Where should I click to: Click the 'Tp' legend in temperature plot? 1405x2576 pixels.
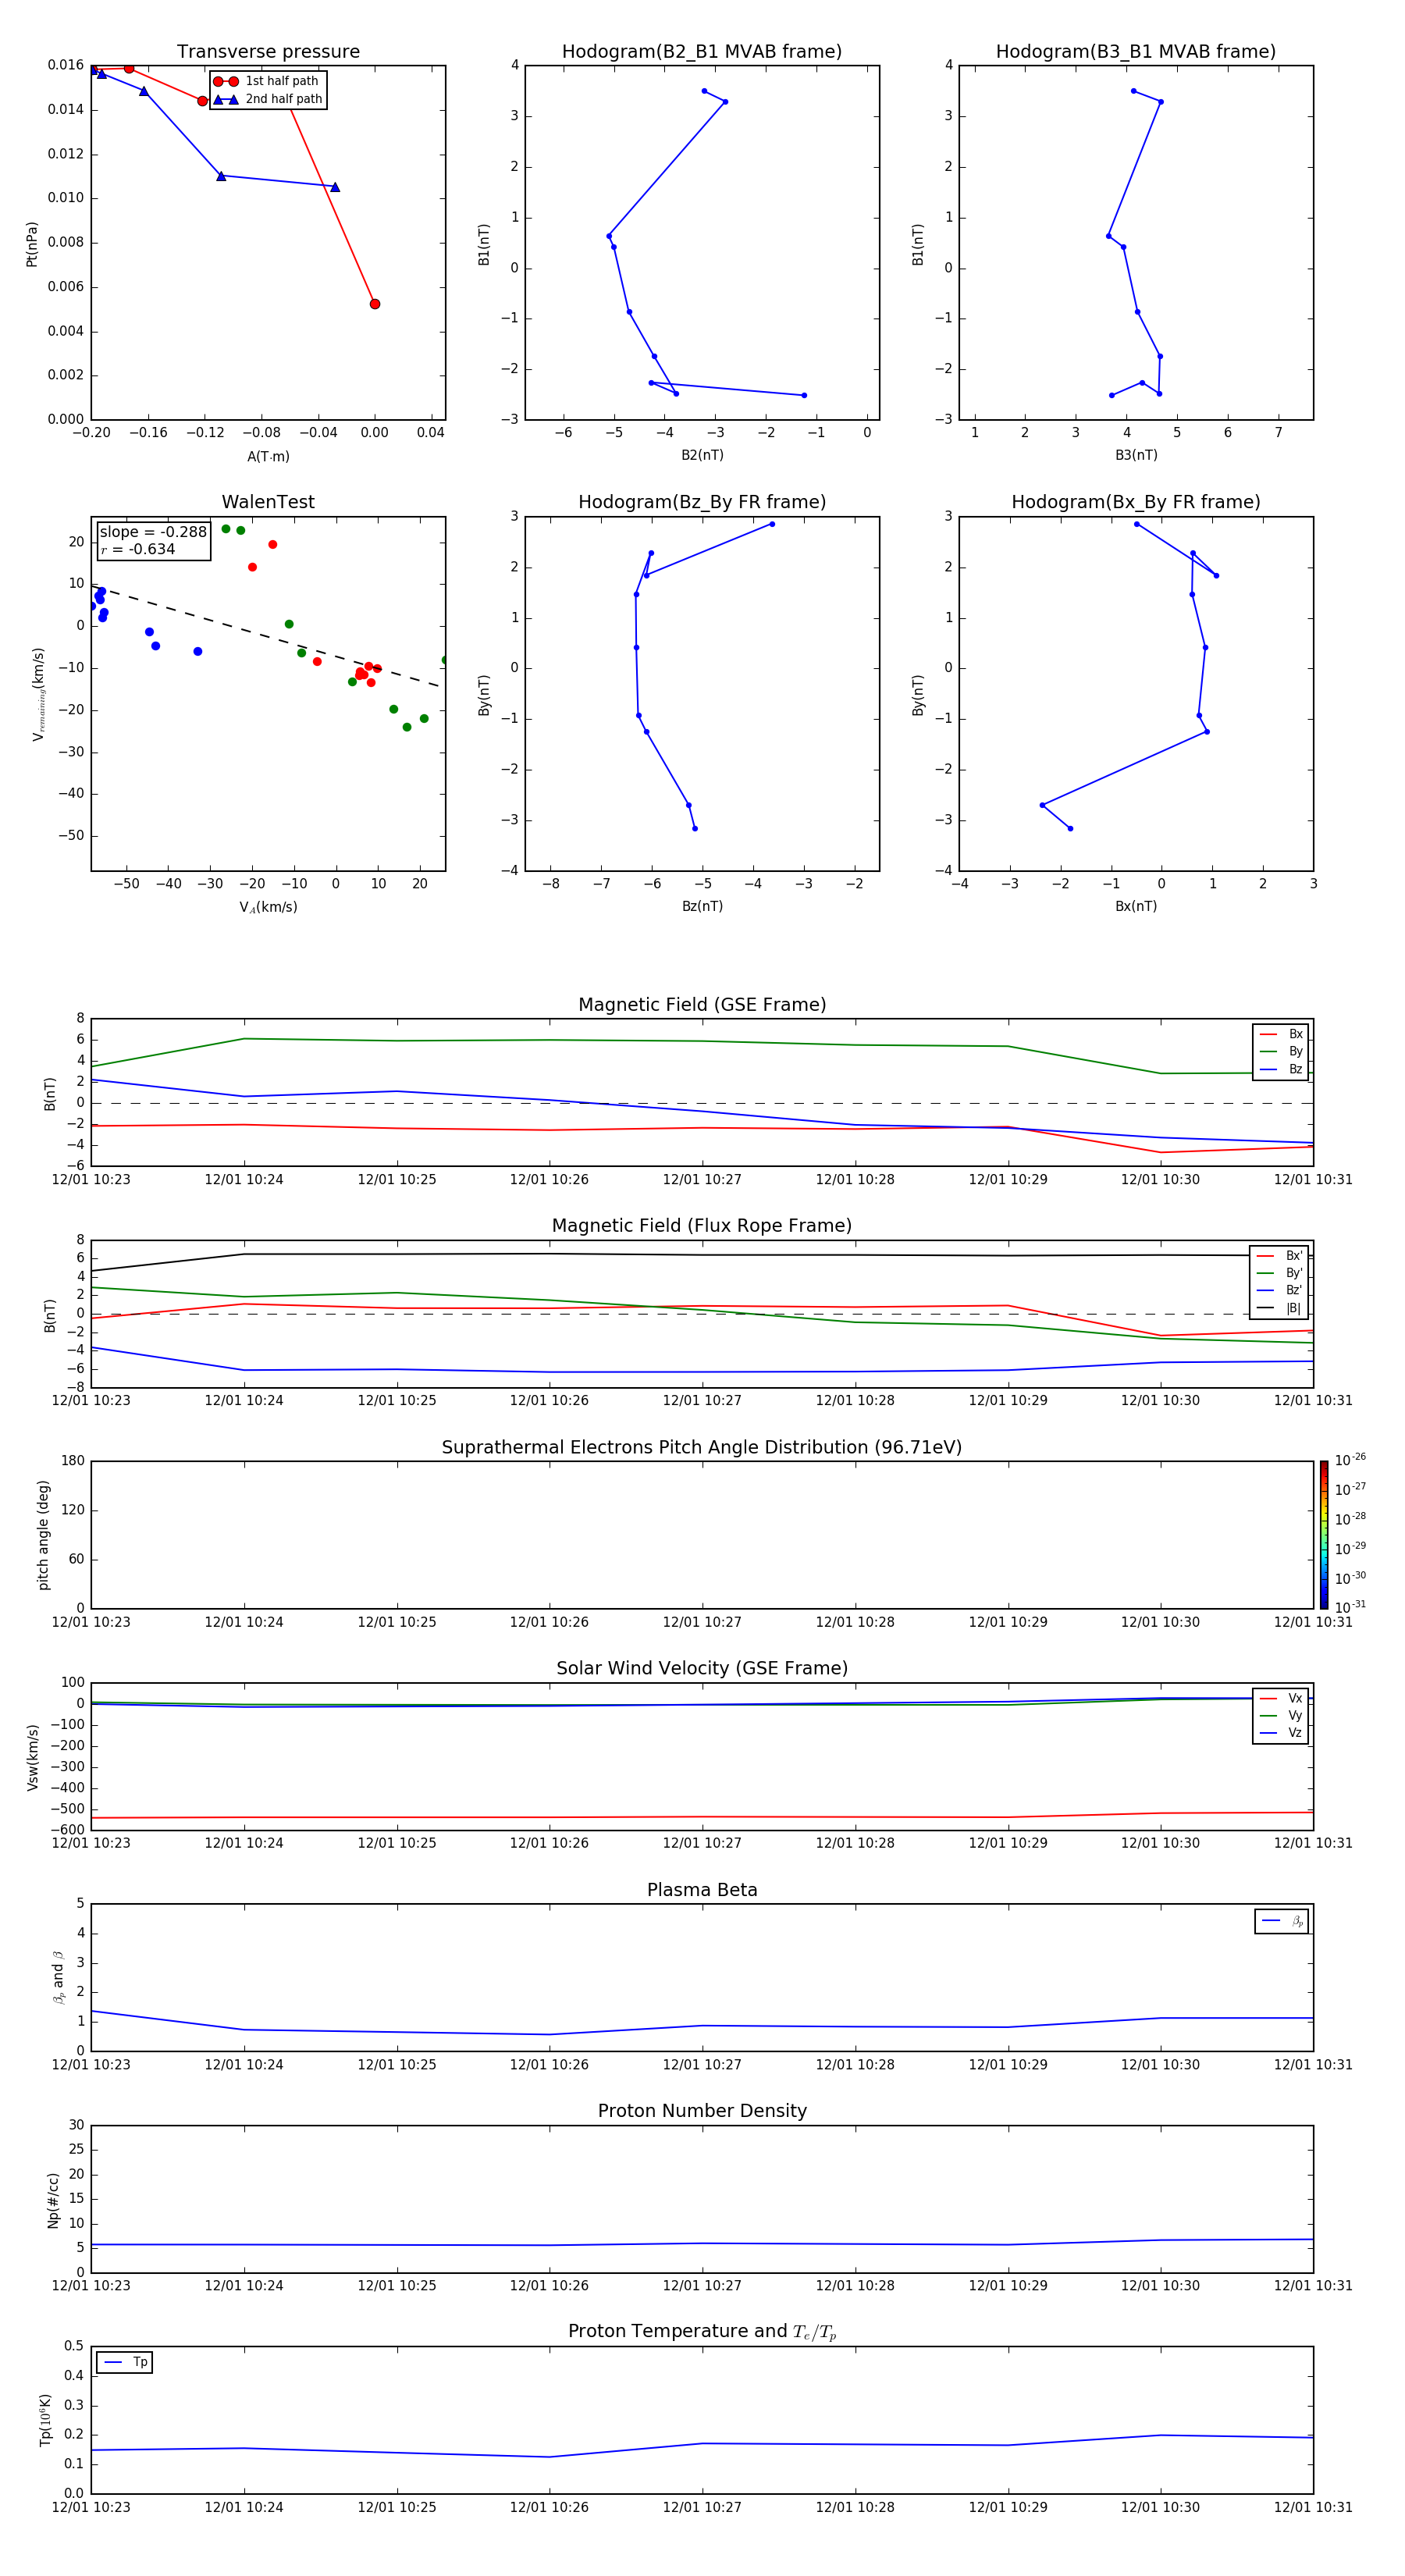point(124,2363)
